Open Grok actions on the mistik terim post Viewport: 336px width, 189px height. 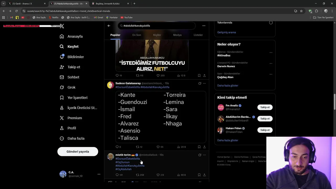coord(200,155)
